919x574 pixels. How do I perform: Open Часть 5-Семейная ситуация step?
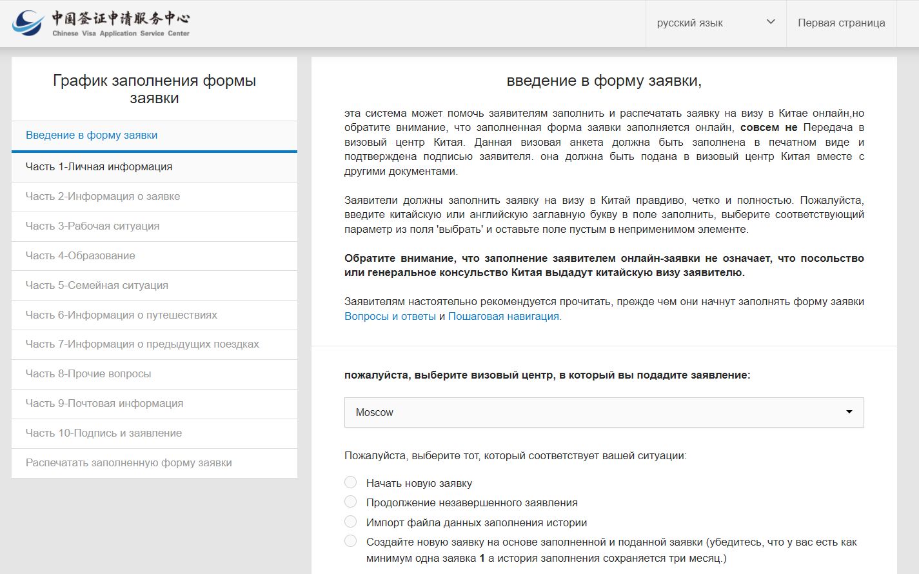pyautogui.click(x=97, y=286)
